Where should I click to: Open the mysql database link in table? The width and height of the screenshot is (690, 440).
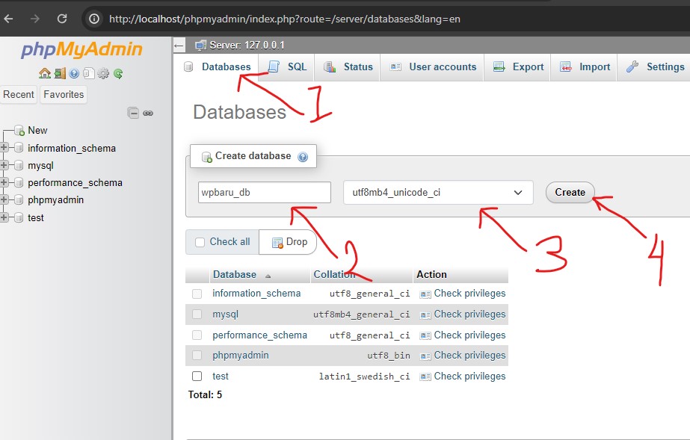point(225,314)
